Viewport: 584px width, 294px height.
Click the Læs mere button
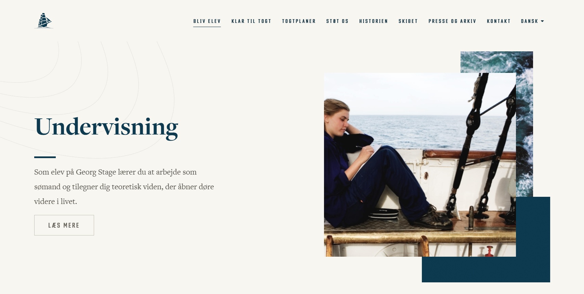tap(64, 225)
